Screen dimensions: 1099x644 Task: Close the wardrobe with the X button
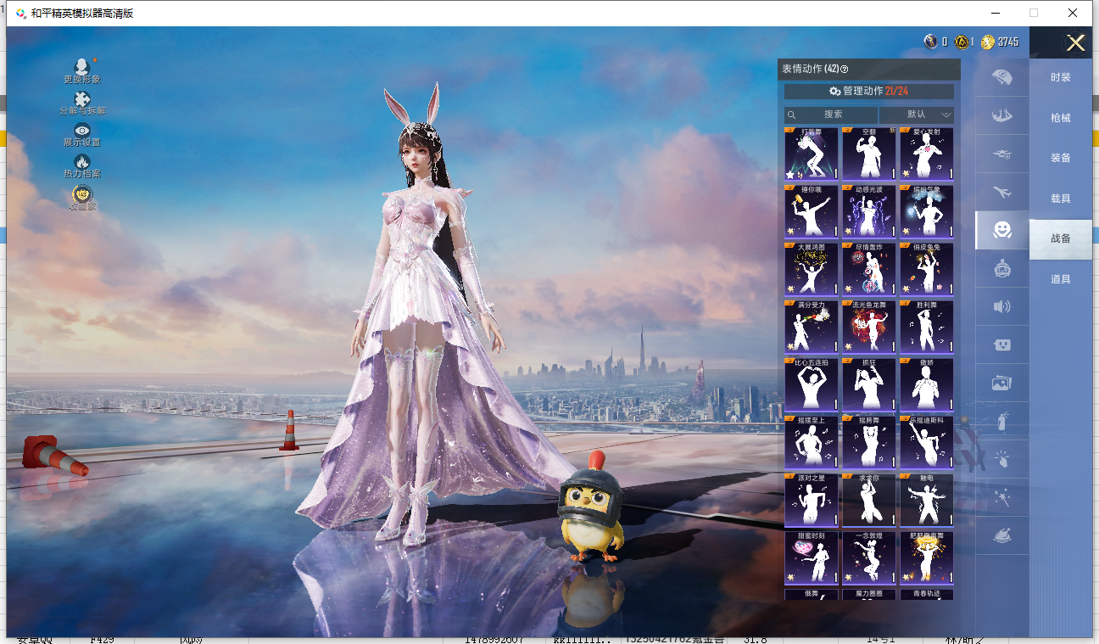tap(1075, 43)
